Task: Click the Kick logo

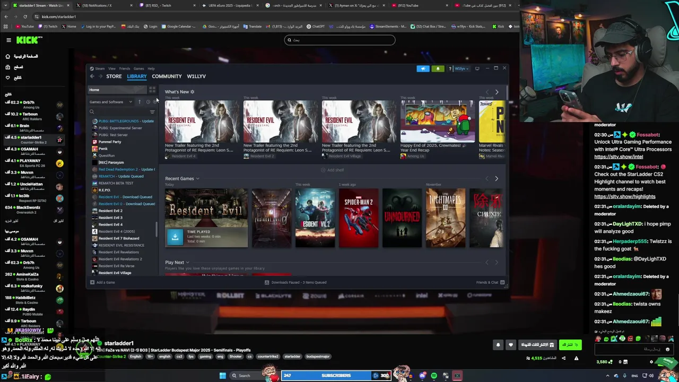Action: pos(27,40)
